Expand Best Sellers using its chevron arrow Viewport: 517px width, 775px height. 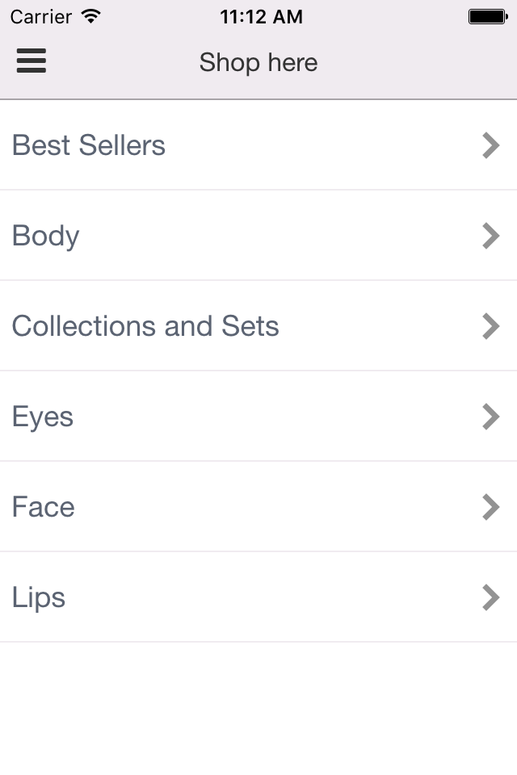pos(491,145)
